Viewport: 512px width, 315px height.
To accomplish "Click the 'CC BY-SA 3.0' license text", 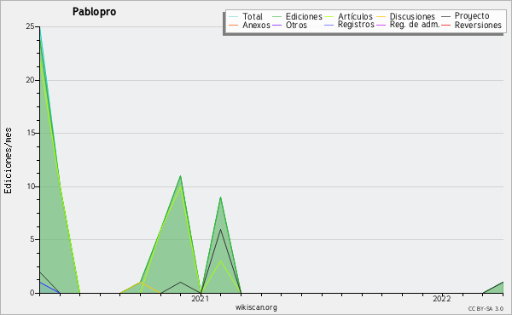I will coord(486,309).
